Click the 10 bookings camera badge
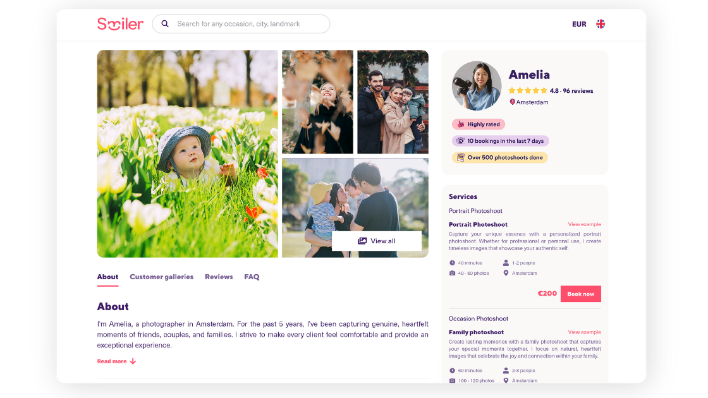The height and width of the screenshot is (398, 708). click(x=500, y=141)
